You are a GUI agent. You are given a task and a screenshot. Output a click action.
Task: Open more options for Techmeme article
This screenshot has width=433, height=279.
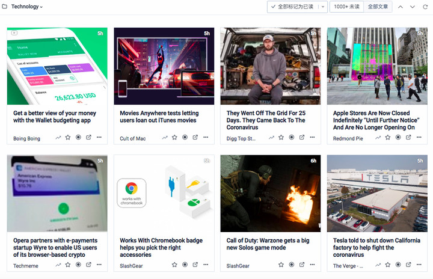99,265
